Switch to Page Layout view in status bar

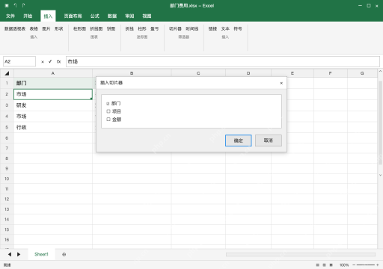pyautogui.click(x=324, y=265)
